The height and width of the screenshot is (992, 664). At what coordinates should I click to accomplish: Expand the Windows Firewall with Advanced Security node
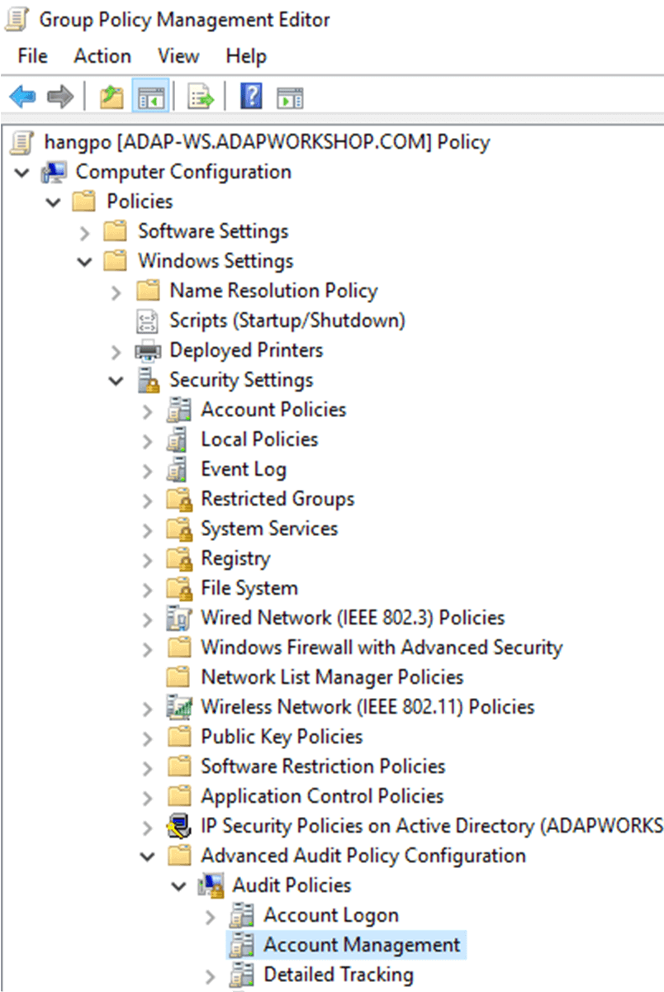point(148,648)
